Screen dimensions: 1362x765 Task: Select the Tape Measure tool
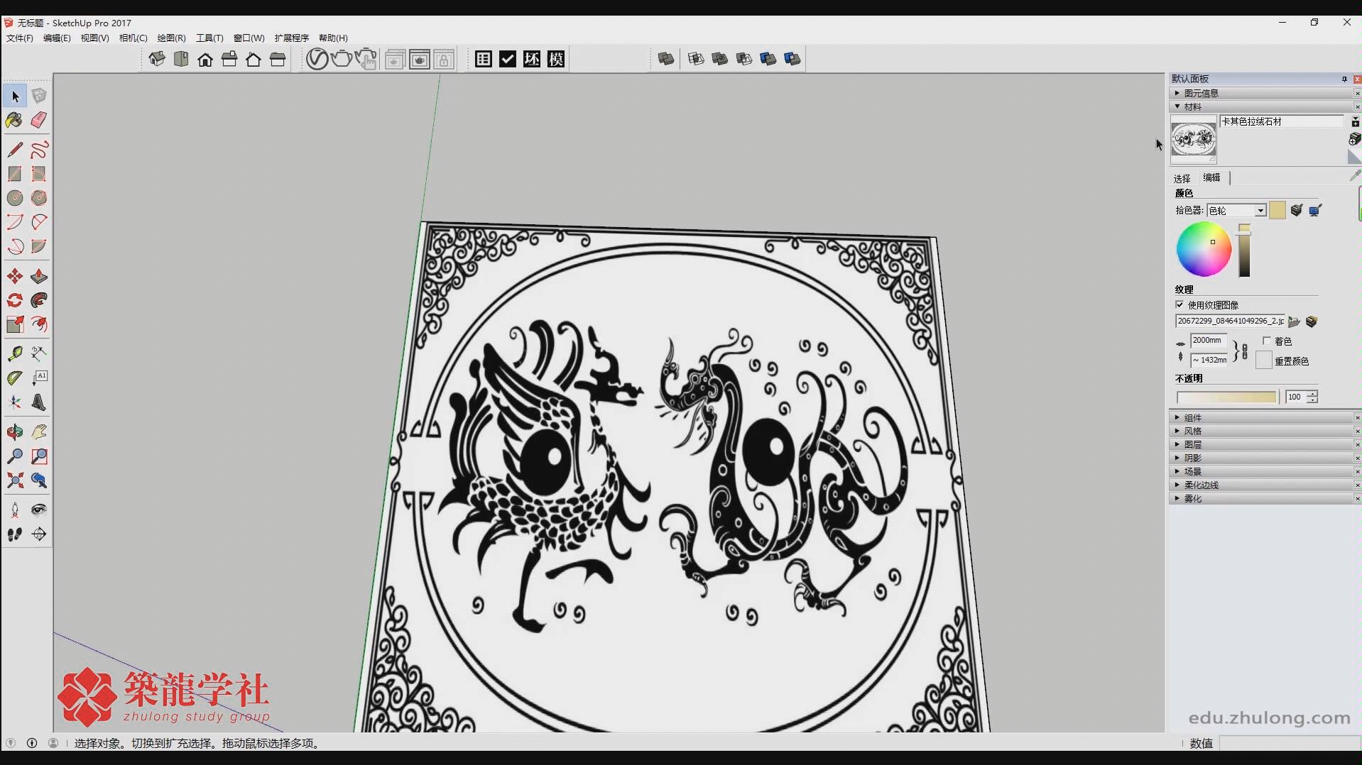tap(15, 353)
